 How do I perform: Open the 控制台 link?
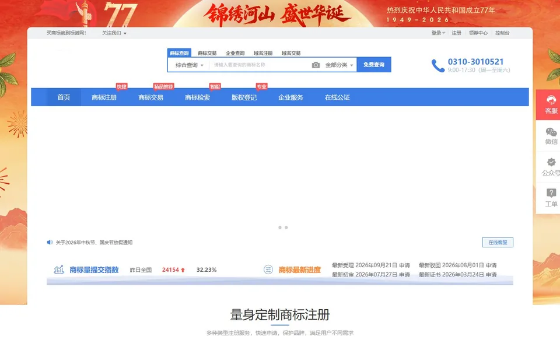502,33
